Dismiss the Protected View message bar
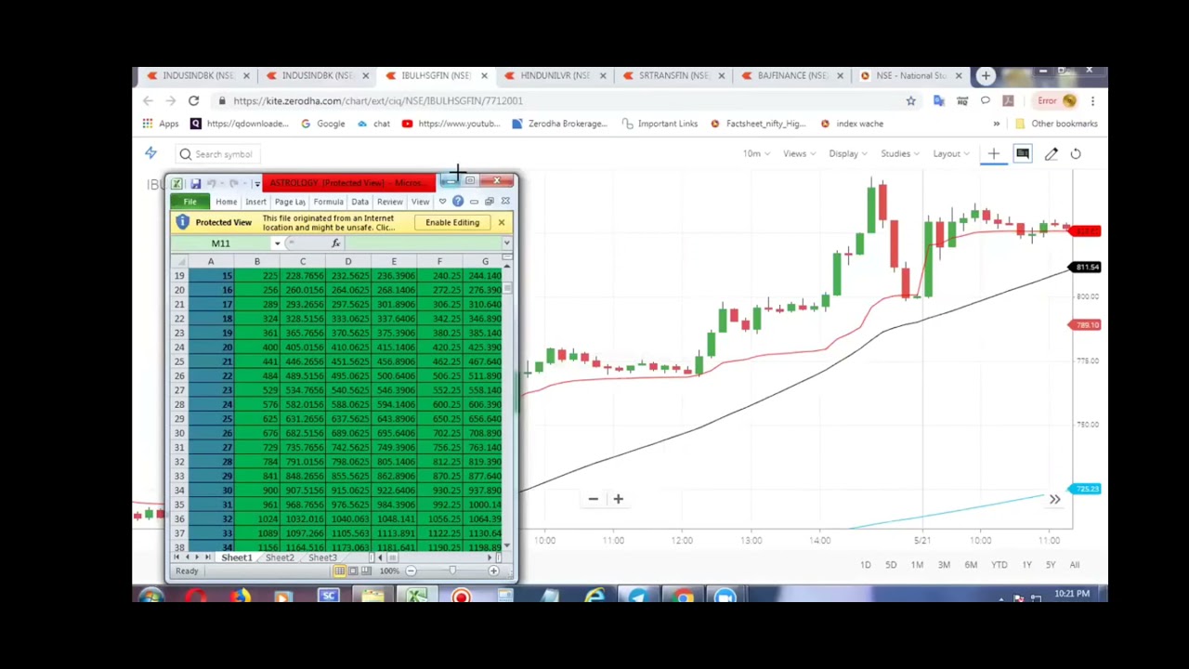This screenshot has width=1189, height=669. coord(501,222)
